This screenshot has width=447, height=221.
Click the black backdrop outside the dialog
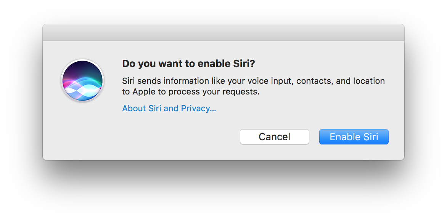[223, 191]
